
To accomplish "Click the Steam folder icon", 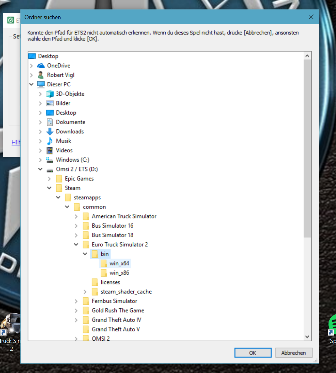I will [x=59, y=188].
